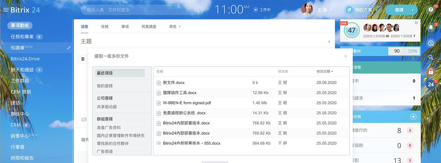Open 工作群組 in left menu
The height and width of the screenshot is (163, 441).
(20, 81)
